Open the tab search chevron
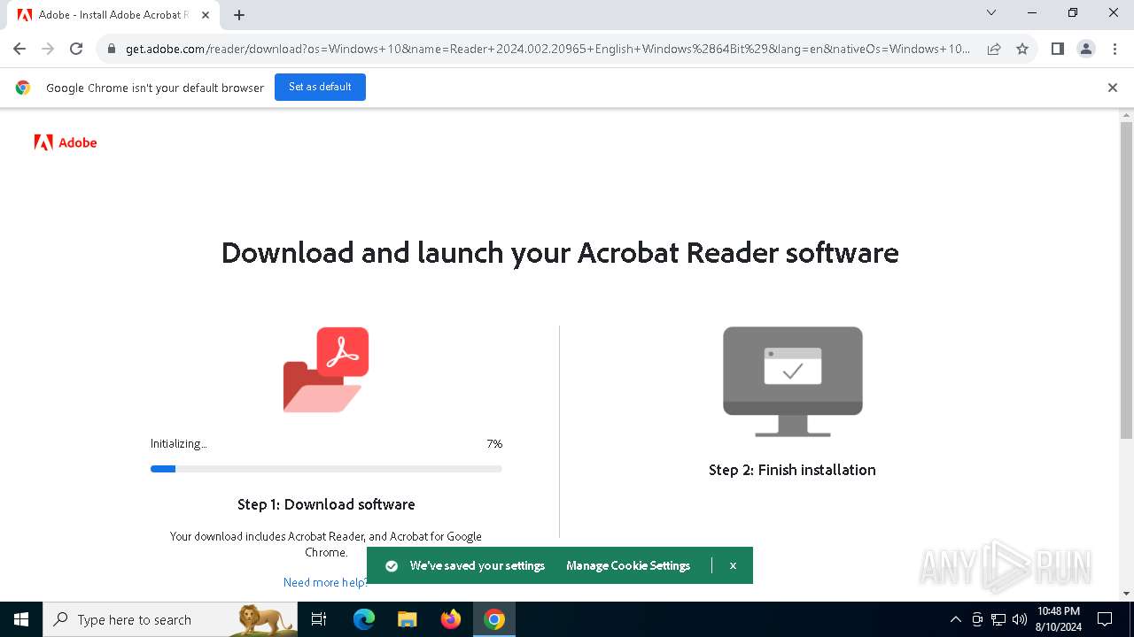Screen dimensions: 1134x637 [991, 12]
